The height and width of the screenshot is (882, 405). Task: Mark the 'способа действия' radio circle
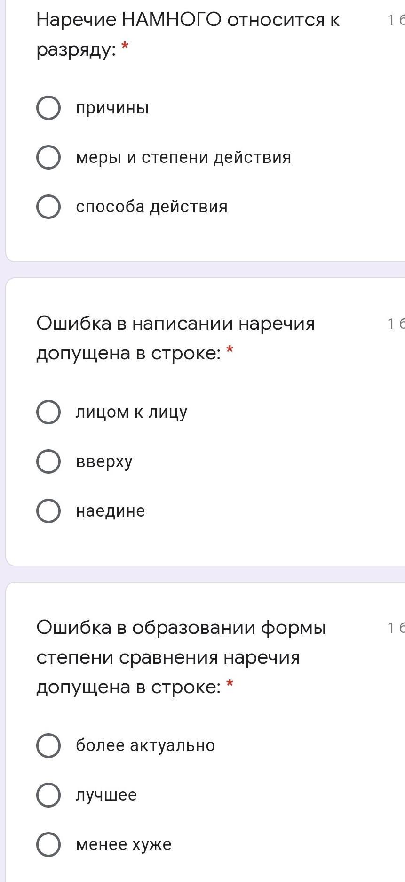click(48, 207)
